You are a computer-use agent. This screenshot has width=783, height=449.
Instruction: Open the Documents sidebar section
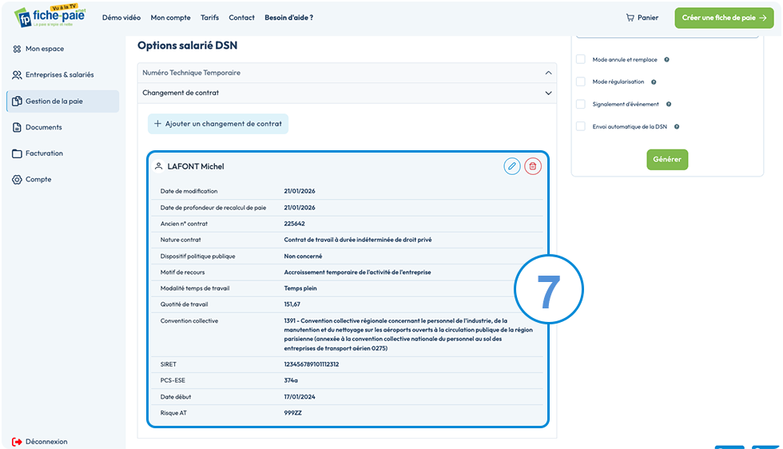[43, 127]
